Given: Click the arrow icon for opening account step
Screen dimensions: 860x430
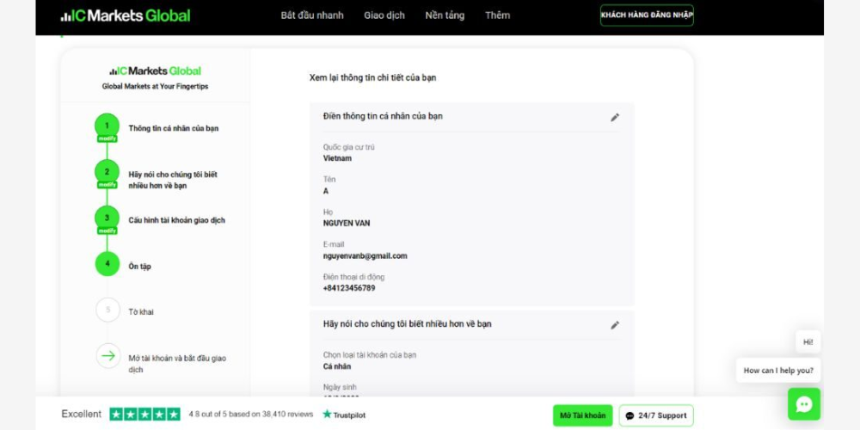Looking at the screenshot, I should (107, 355).
